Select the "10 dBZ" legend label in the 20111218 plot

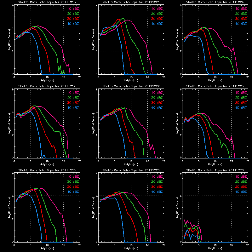pos(73,9)
